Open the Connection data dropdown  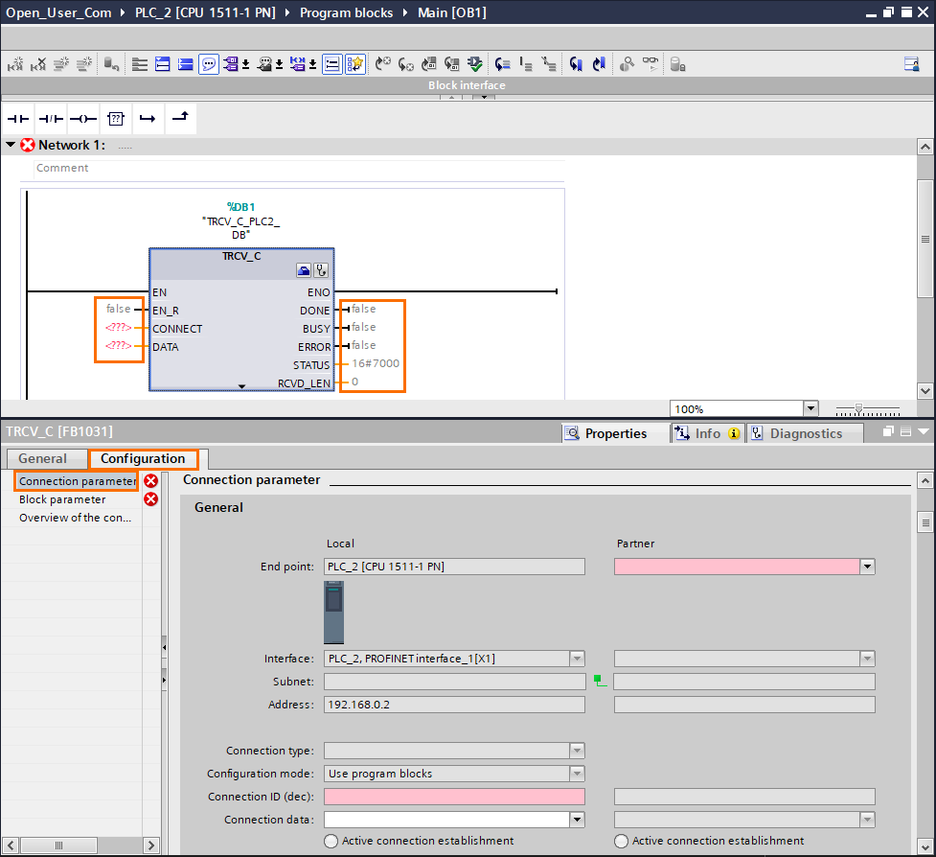pyautogui.click(x=577, y=819)
